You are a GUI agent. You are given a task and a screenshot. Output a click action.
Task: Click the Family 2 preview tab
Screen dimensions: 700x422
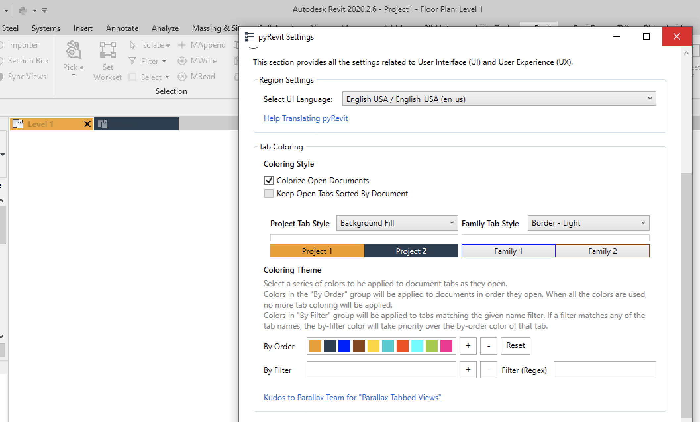click(x=602, y=251)
